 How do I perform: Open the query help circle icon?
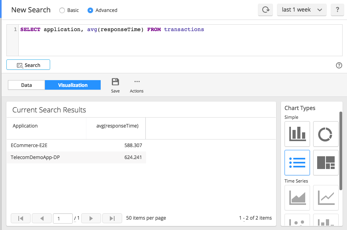point(339,65)
